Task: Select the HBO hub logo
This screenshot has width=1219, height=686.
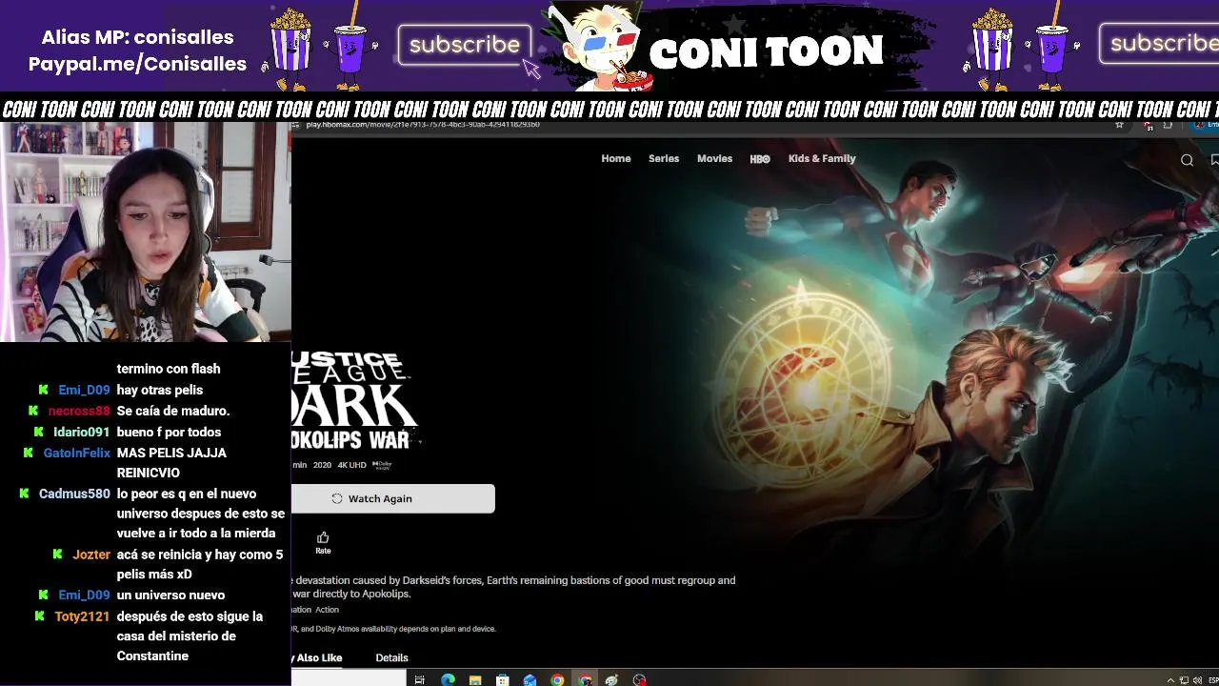Action: click(x=760, y=159)
